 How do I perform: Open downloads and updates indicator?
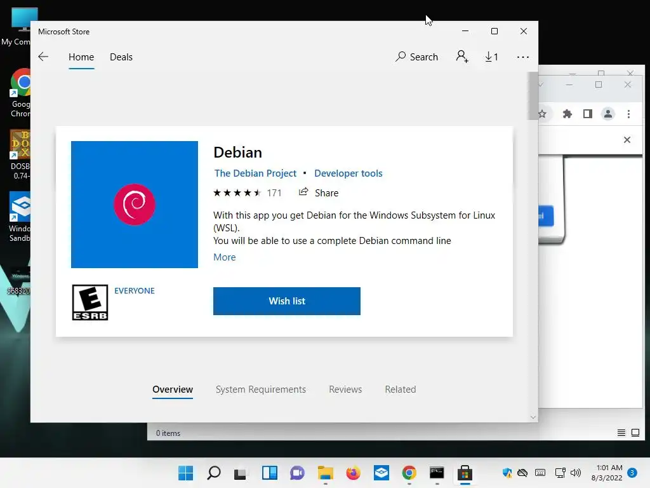coord(491,57)
